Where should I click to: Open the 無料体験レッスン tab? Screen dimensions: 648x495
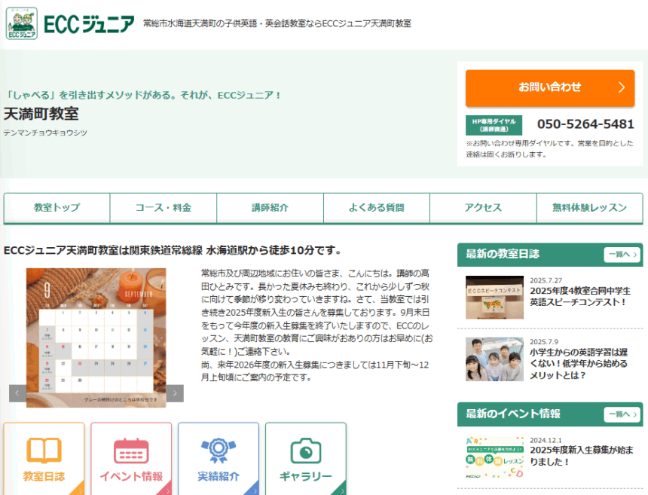tap(589, 208)
